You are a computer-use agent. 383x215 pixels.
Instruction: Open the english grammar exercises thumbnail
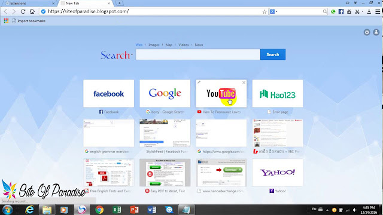pyautogui.click(x=109, y=133)
